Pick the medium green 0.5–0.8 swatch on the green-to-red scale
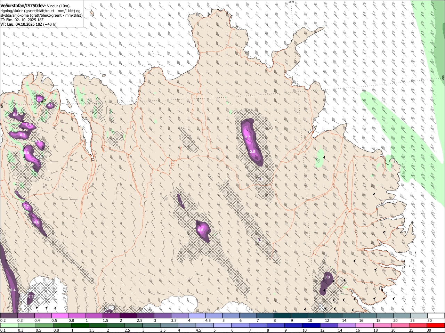 45,325
